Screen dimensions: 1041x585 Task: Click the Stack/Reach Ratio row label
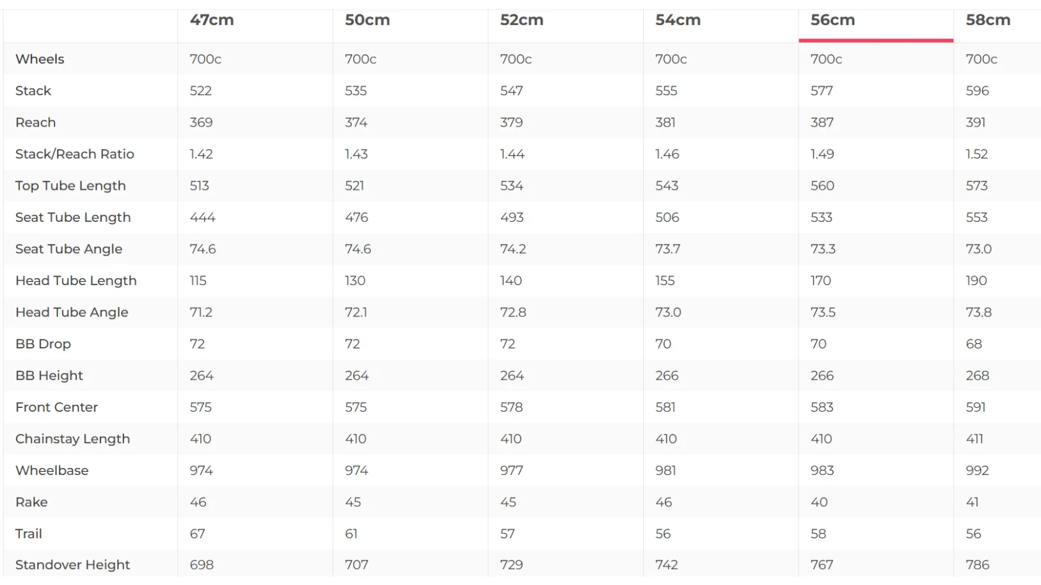(x=75, y=154)
